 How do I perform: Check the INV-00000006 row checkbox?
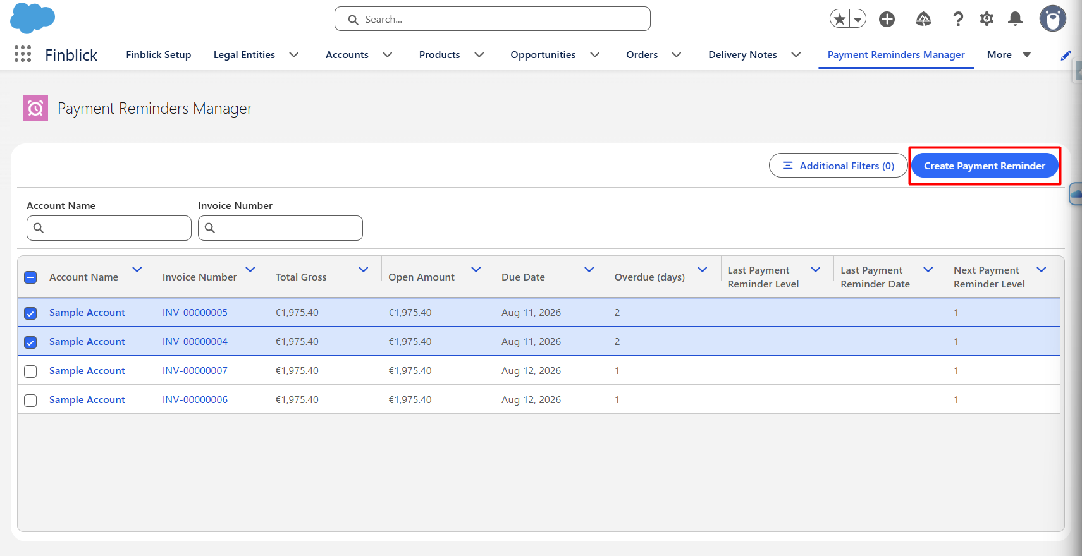tap(30, 400)
